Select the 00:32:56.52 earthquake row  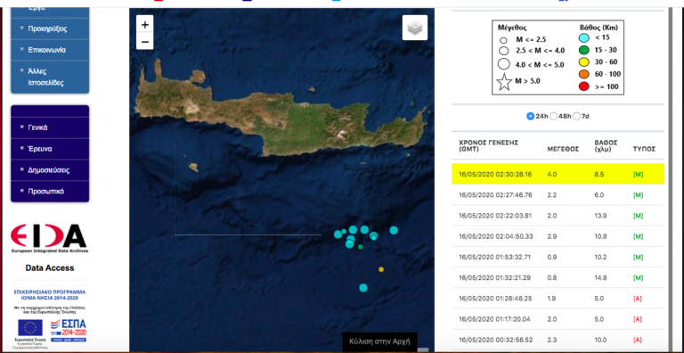(x=558, y=340)
